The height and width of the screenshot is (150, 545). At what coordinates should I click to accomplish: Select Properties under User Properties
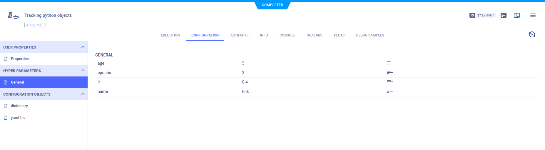pos(20,59)
